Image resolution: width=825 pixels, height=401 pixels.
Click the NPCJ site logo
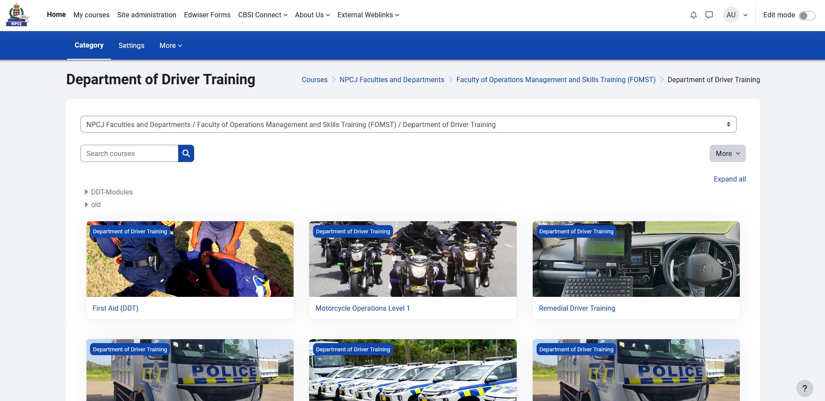(x=17, y=15)
